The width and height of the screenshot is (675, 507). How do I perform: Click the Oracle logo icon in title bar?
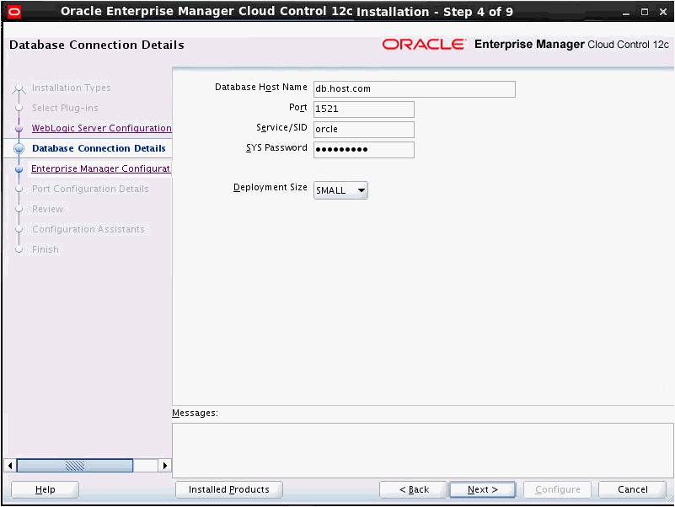pyautogui.click(x=13, y=12)
